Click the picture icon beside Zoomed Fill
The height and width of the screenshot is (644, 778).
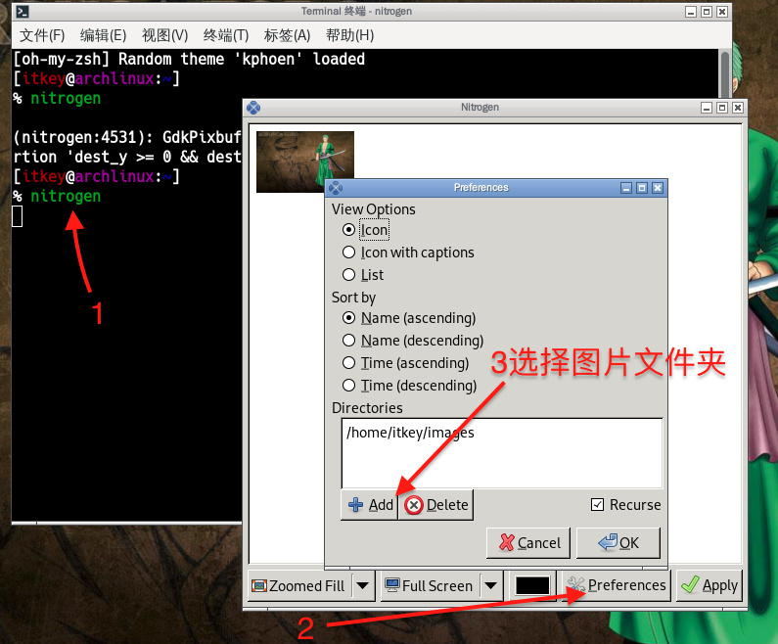[x=259, y=586]
